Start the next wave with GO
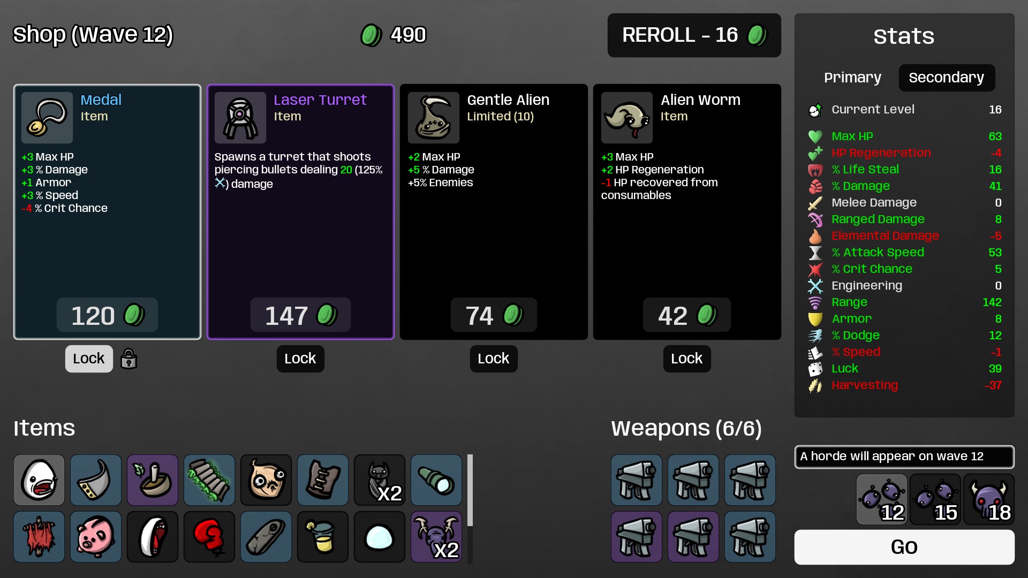Image resolution: width=1028 pixels, height=578 pixels. (904, 547)
